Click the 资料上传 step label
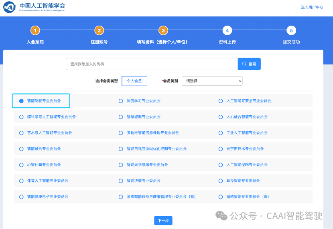Screen dimensions: 333x229 (x=227, y=42)
